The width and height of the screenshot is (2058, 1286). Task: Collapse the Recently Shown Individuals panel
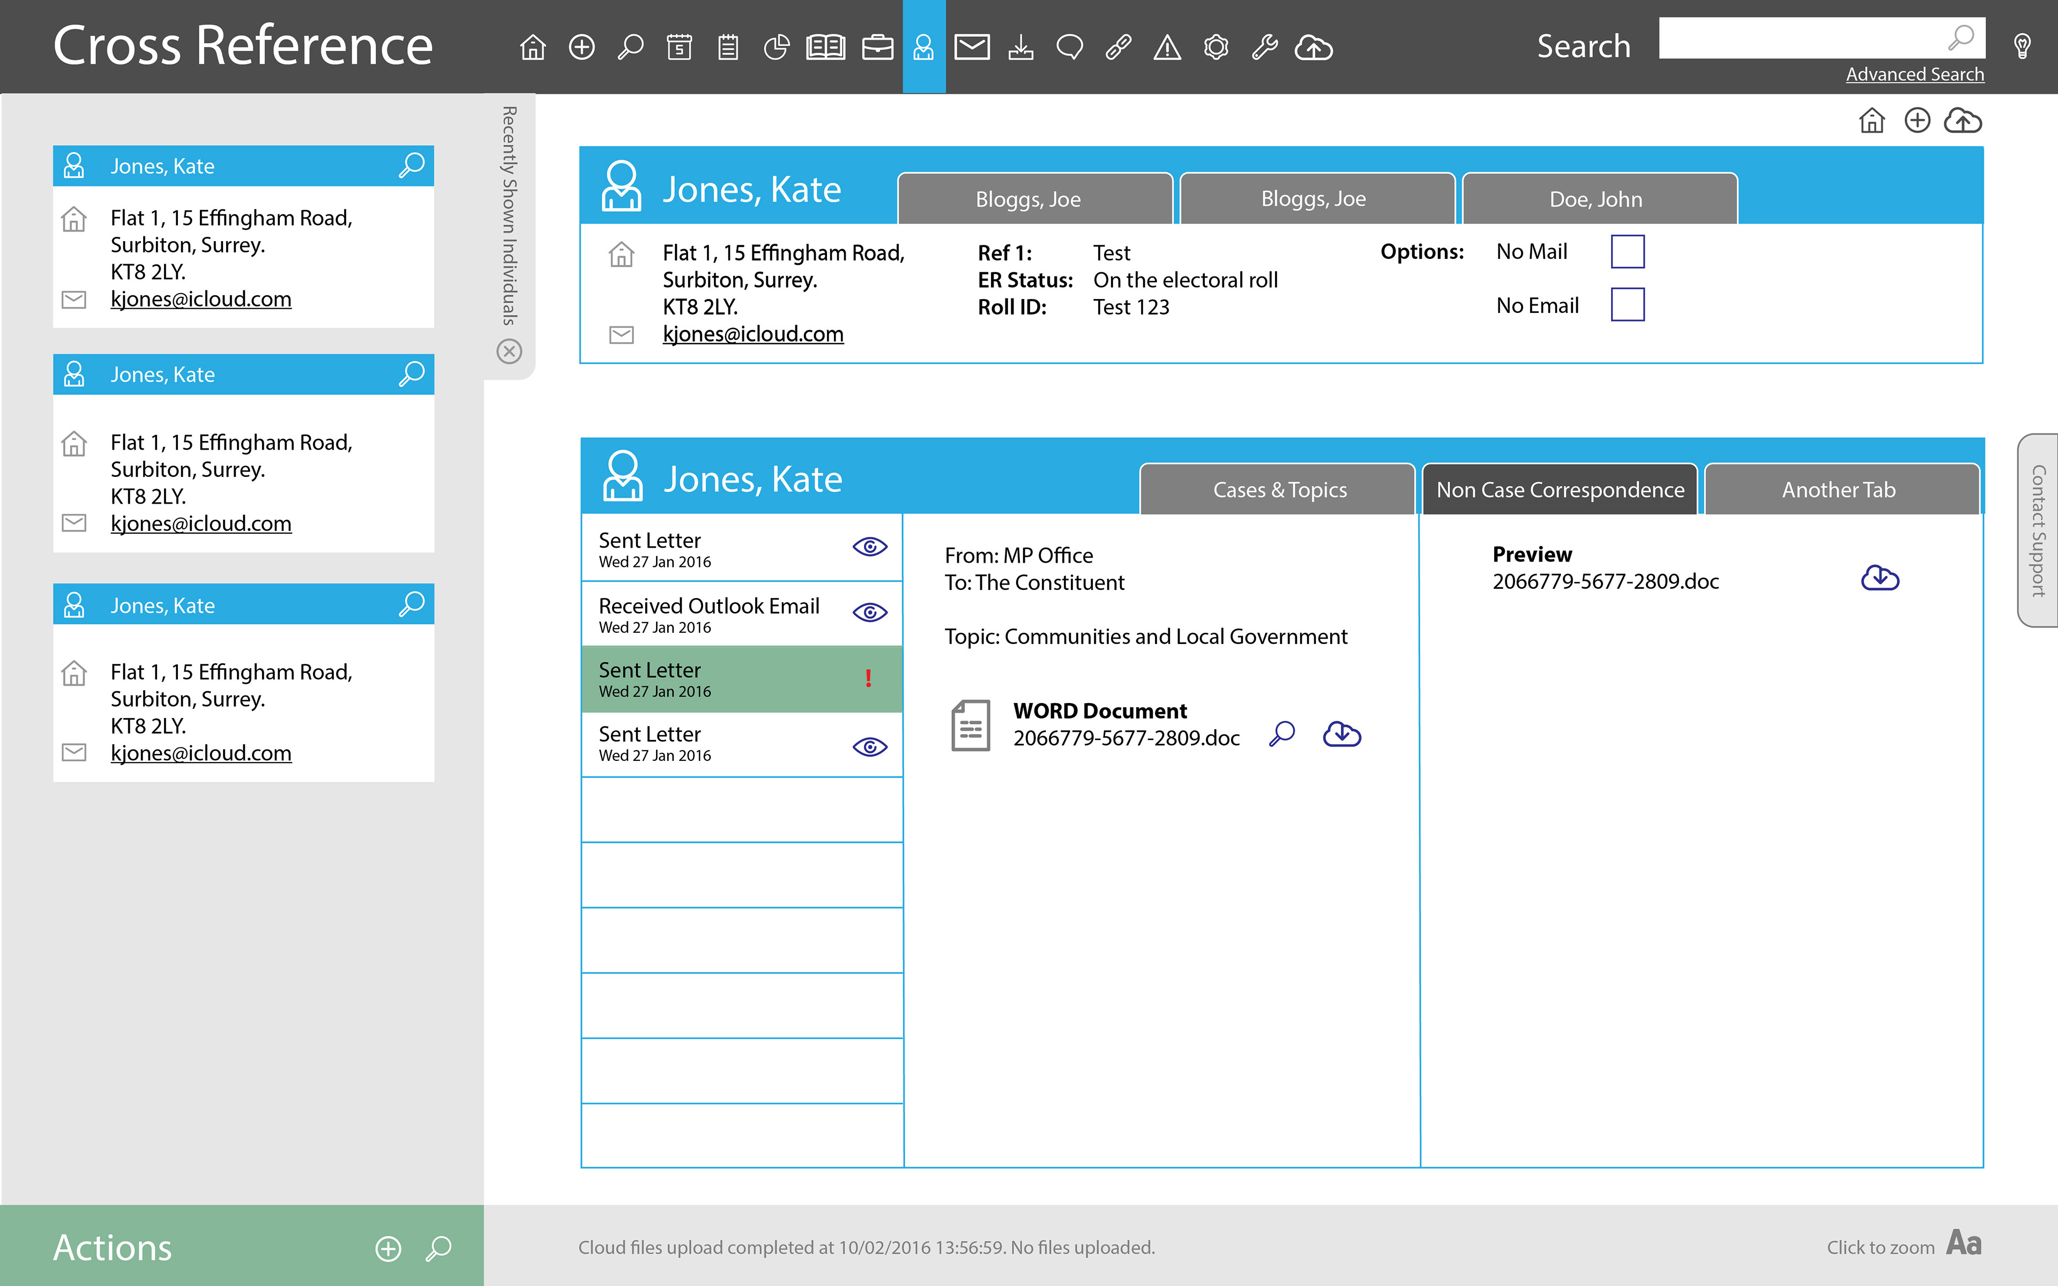509,352
